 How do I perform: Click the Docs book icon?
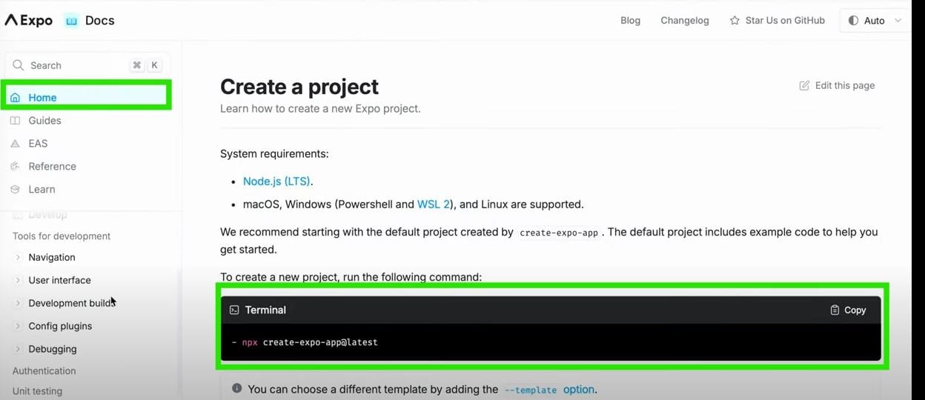(72, 21)
